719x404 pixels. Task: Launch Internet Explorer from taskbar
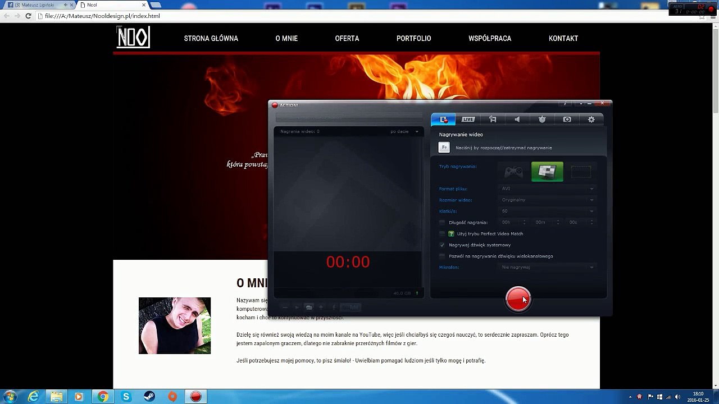pos(34,397)
